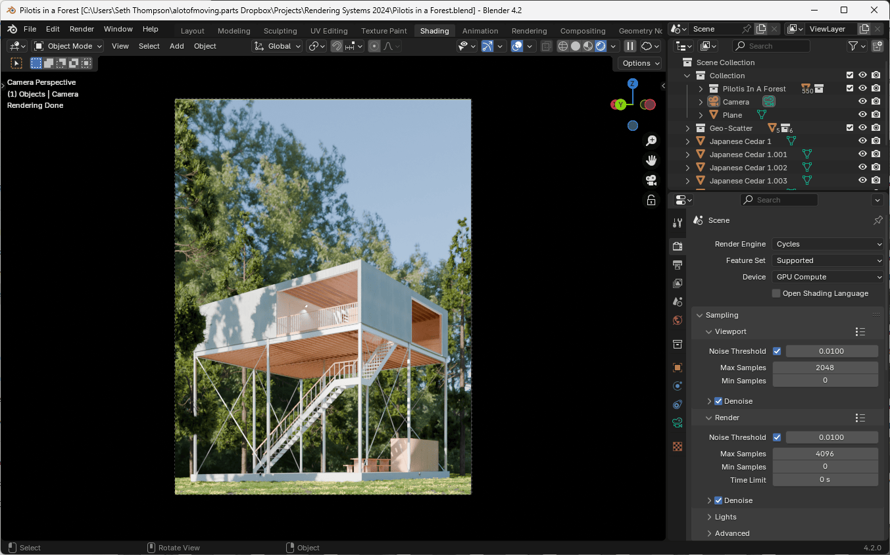Switch to the Compositing workspace tab
This screenshot has height=555, width=890.
coord(583,30)
